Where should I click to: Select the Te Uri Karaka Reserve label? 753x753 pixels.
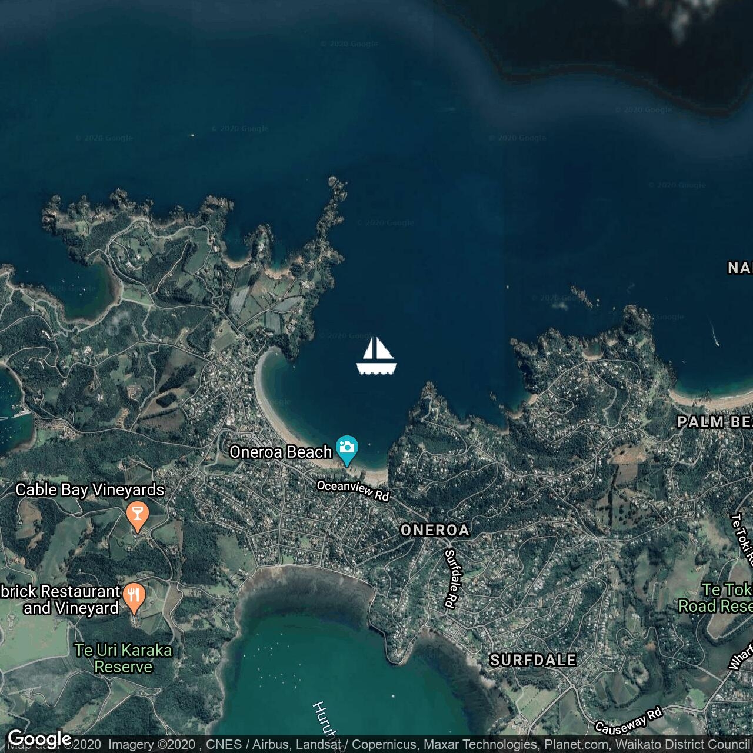pyautogui.click(x=123, y=658)
